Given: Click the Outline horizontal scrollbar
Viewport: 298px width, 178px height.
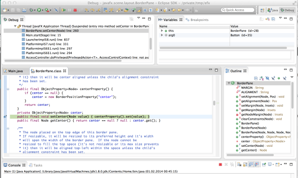Looking at the screenshot, I should [x=251, y=155].
